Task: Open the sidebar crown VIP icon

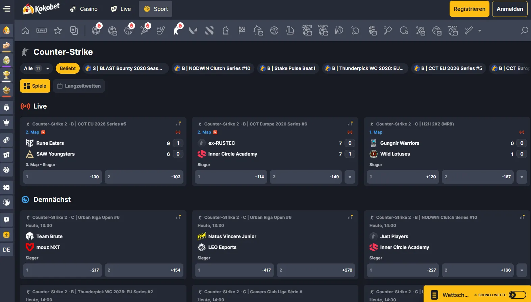Action: point(6,122)
